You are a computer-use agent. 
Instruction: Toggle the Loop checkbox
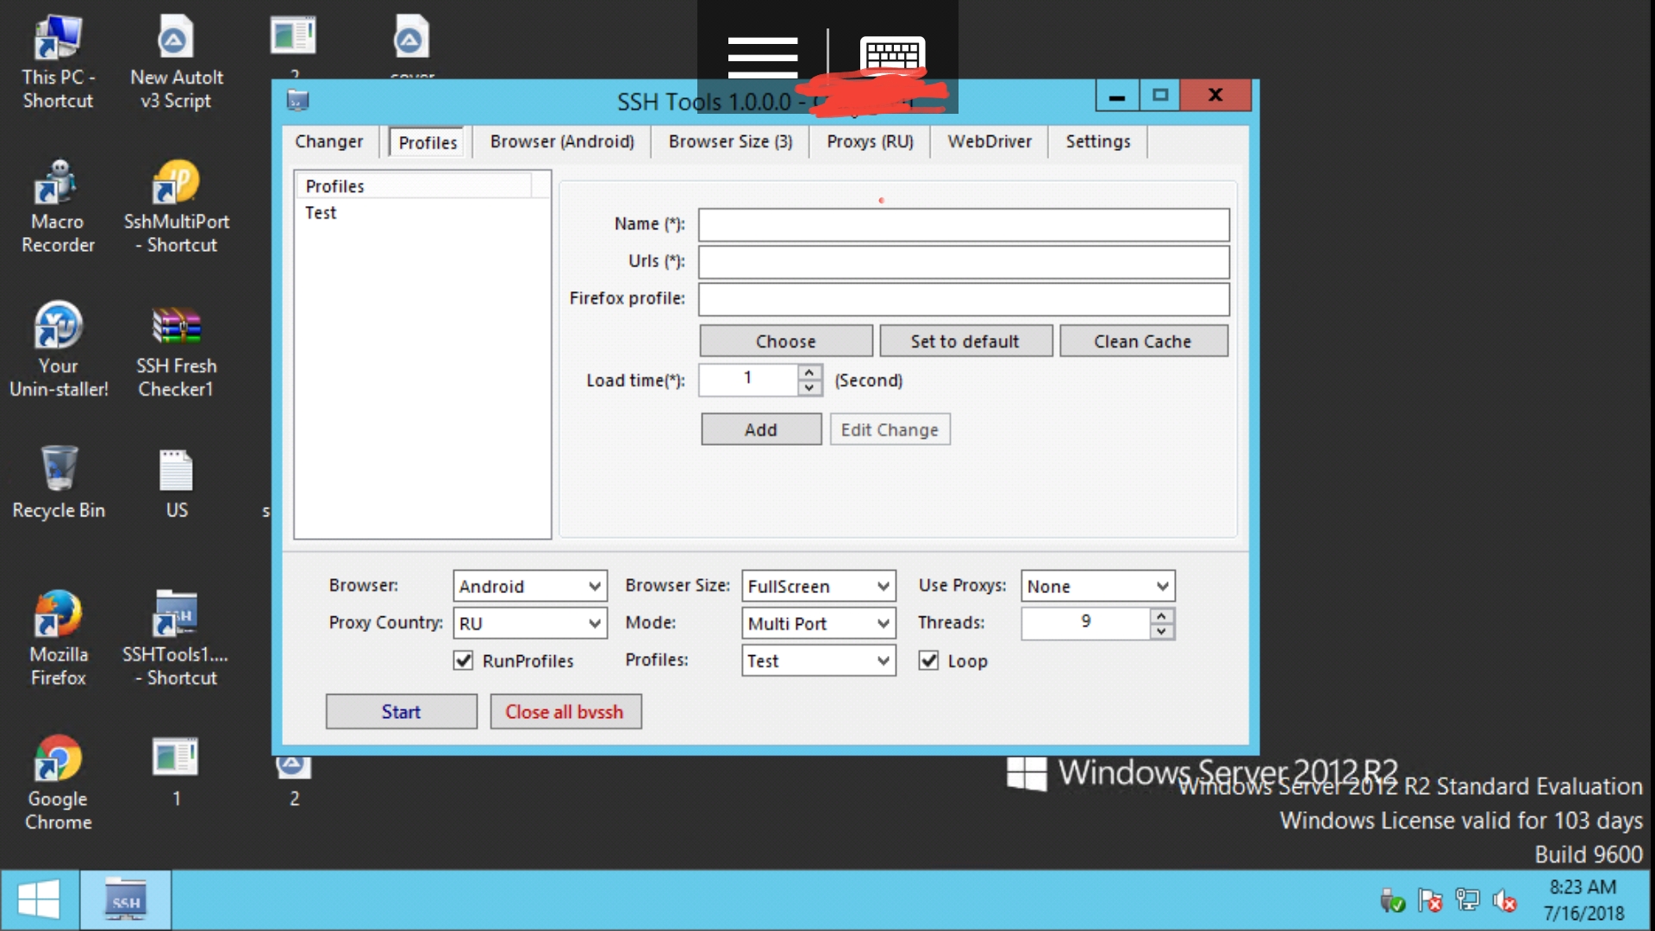(x=928, y=661)
